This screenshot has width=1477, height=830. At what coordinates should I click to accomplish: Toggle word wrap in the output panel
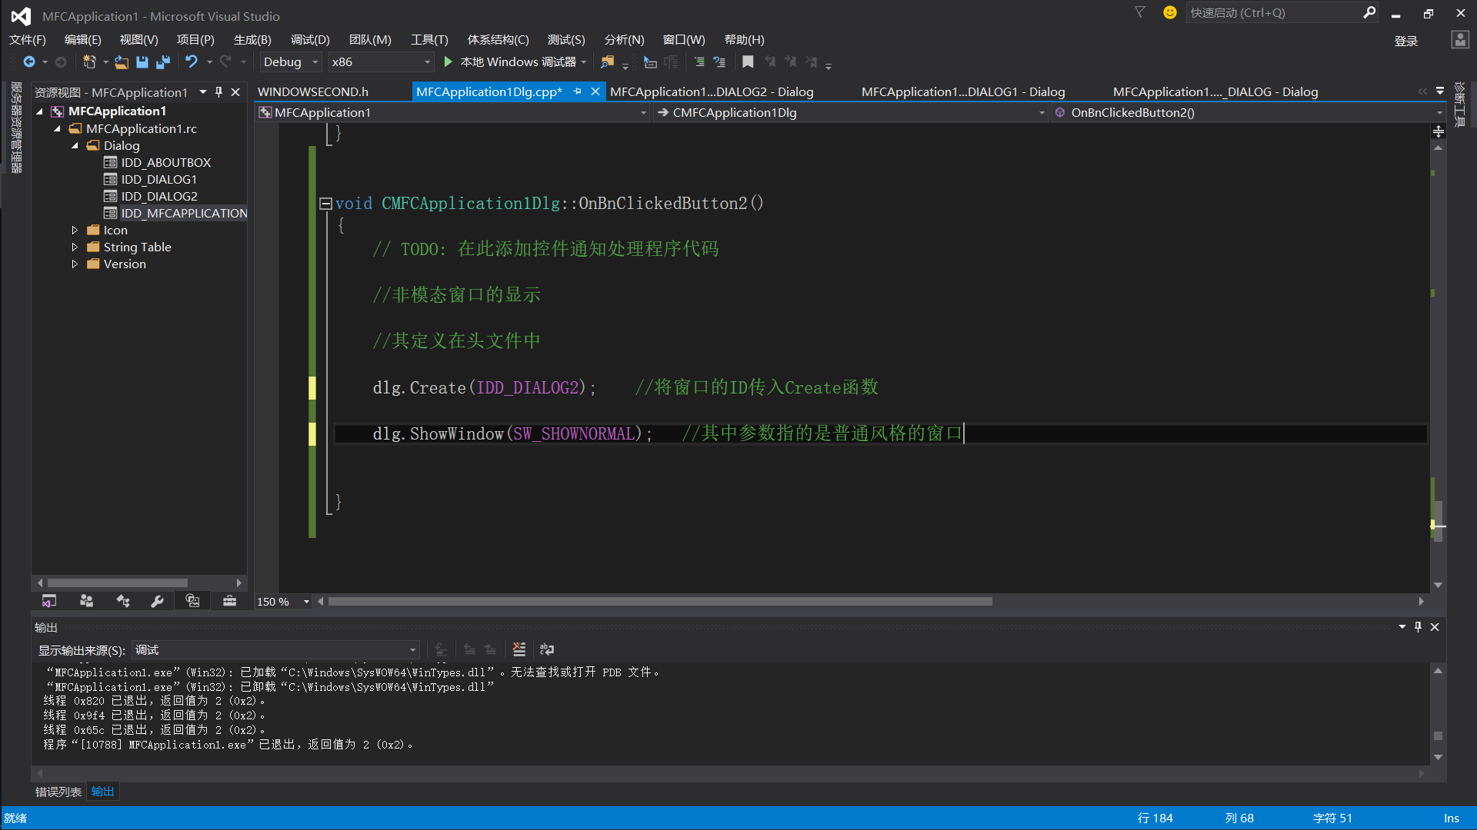547,650
